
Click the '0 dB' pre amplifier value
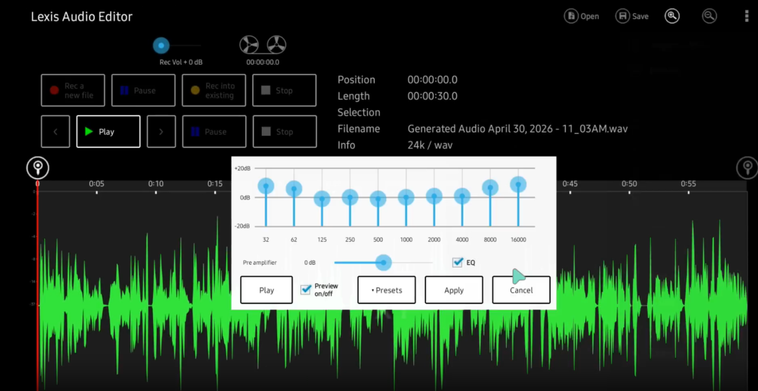pyautogui.click(x=310, y=263)
